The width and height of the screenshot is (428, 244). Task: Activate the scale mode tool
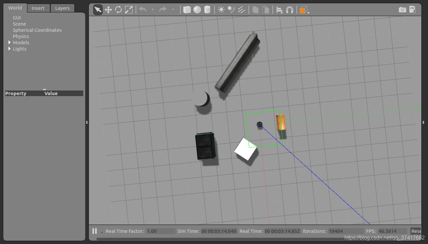pyautogui.click(x=129, y=10)
